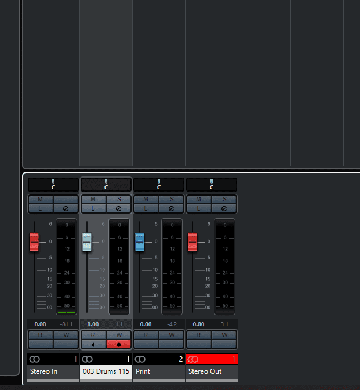
Task: Enable Read automation on Stereo Out
Action: pyautogui.click(x=198, y=335)
